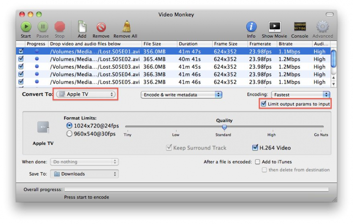Enable Add to iTunes checkbox
Viewport: 353px width, 224px height.
point(257,162)
